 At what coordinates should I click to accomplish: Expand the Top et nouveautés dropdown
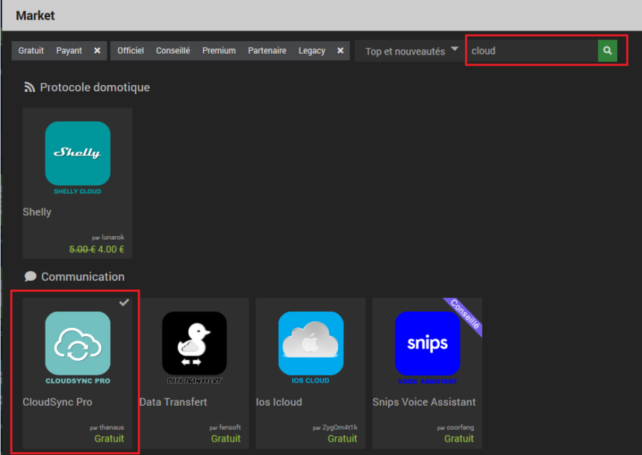412,51
